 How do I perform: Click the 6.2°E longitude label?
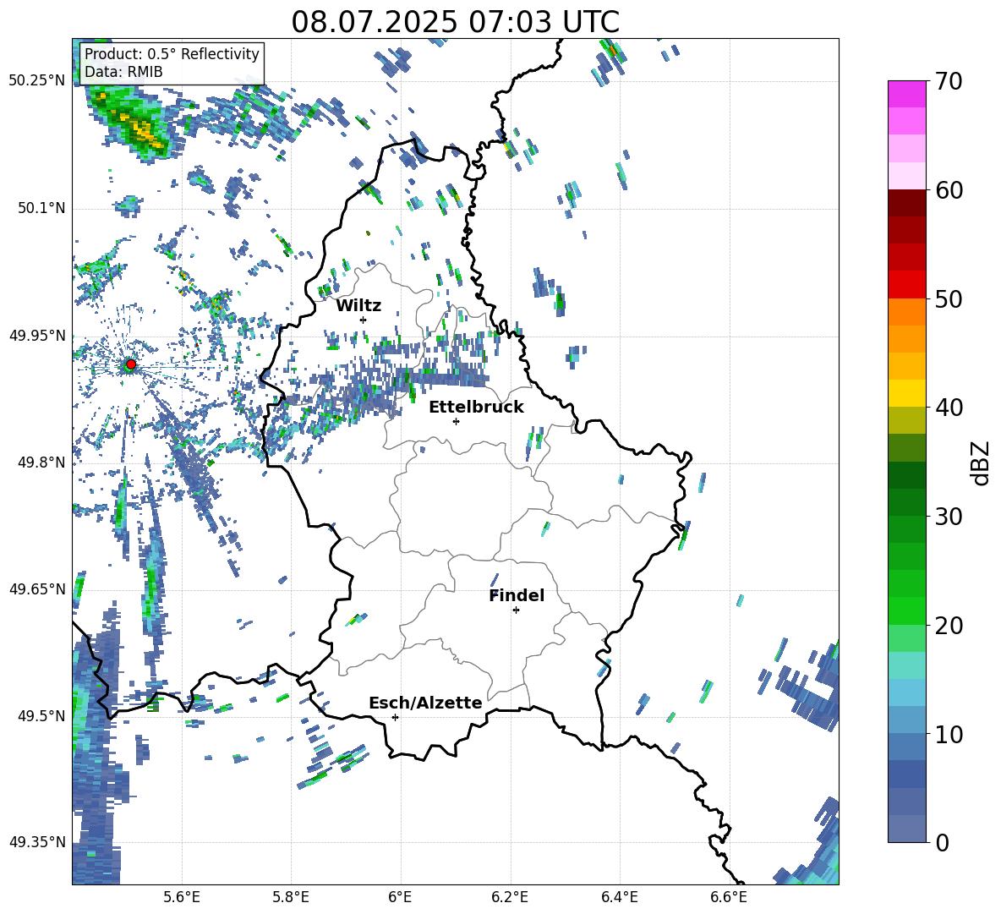(510, 898)
